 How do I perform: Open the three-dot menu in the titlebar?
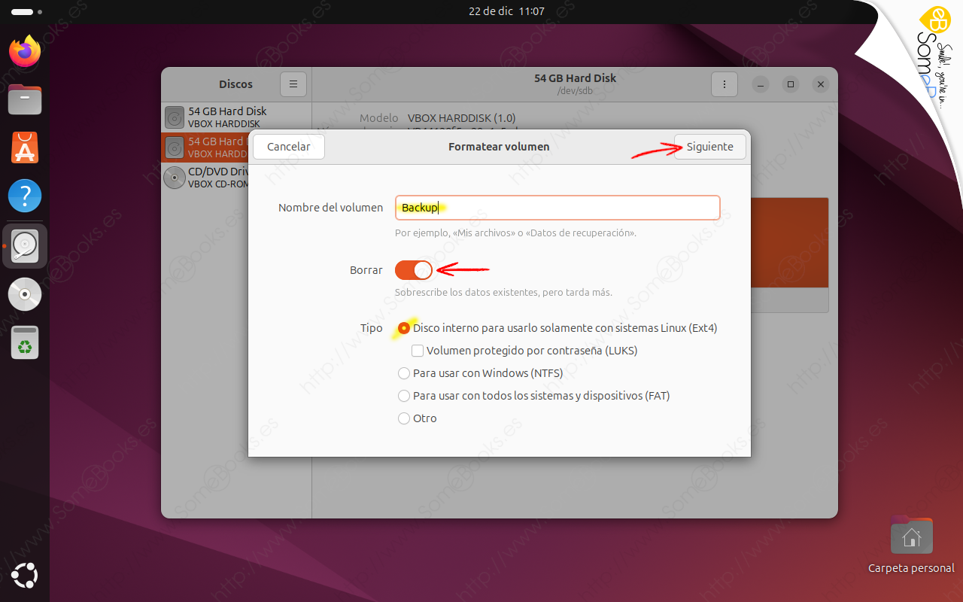pyautogui.click(x=724, y=84)
